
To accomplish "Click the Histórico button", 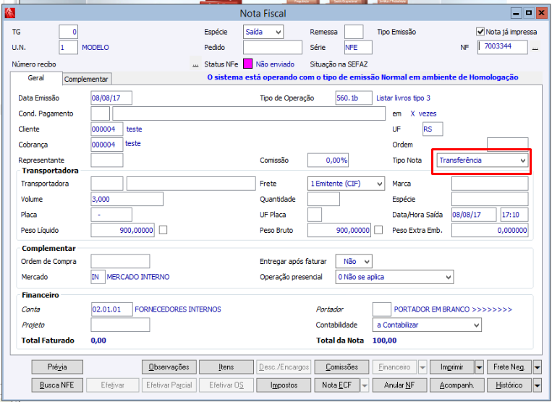I will click(x=509, y=385).
